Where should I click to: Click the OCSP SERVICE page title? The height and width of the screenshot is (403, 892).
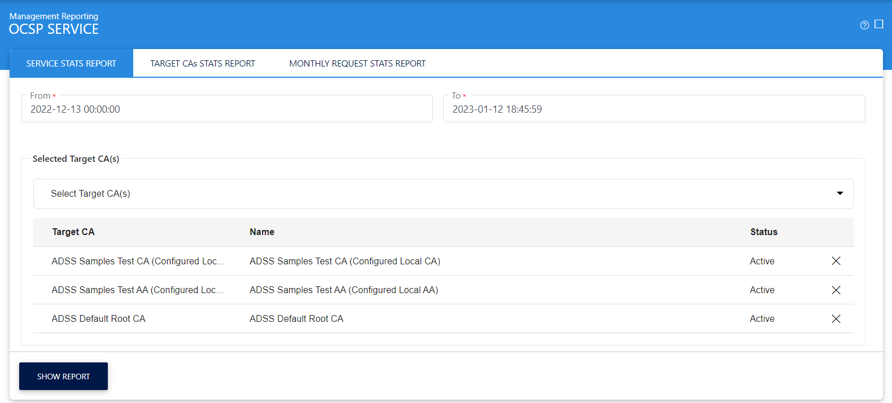click(x=54, y=29)
